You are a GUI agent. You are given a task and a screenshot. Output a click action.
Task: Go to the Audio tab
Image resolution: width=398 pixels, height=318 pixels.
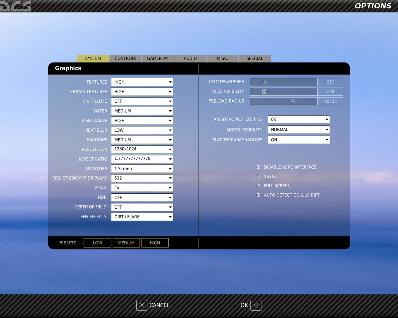click(190, 58)
